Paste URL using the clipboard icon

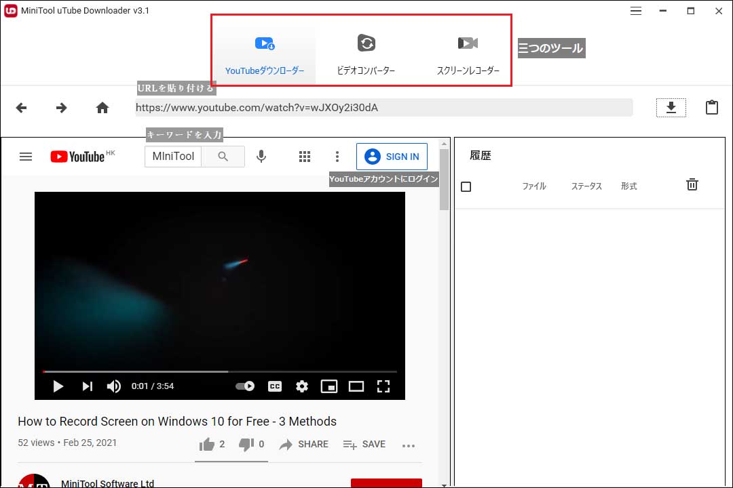(x=711, y=107)
